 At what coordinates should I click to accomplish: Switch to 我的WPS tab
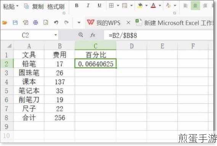104,23
